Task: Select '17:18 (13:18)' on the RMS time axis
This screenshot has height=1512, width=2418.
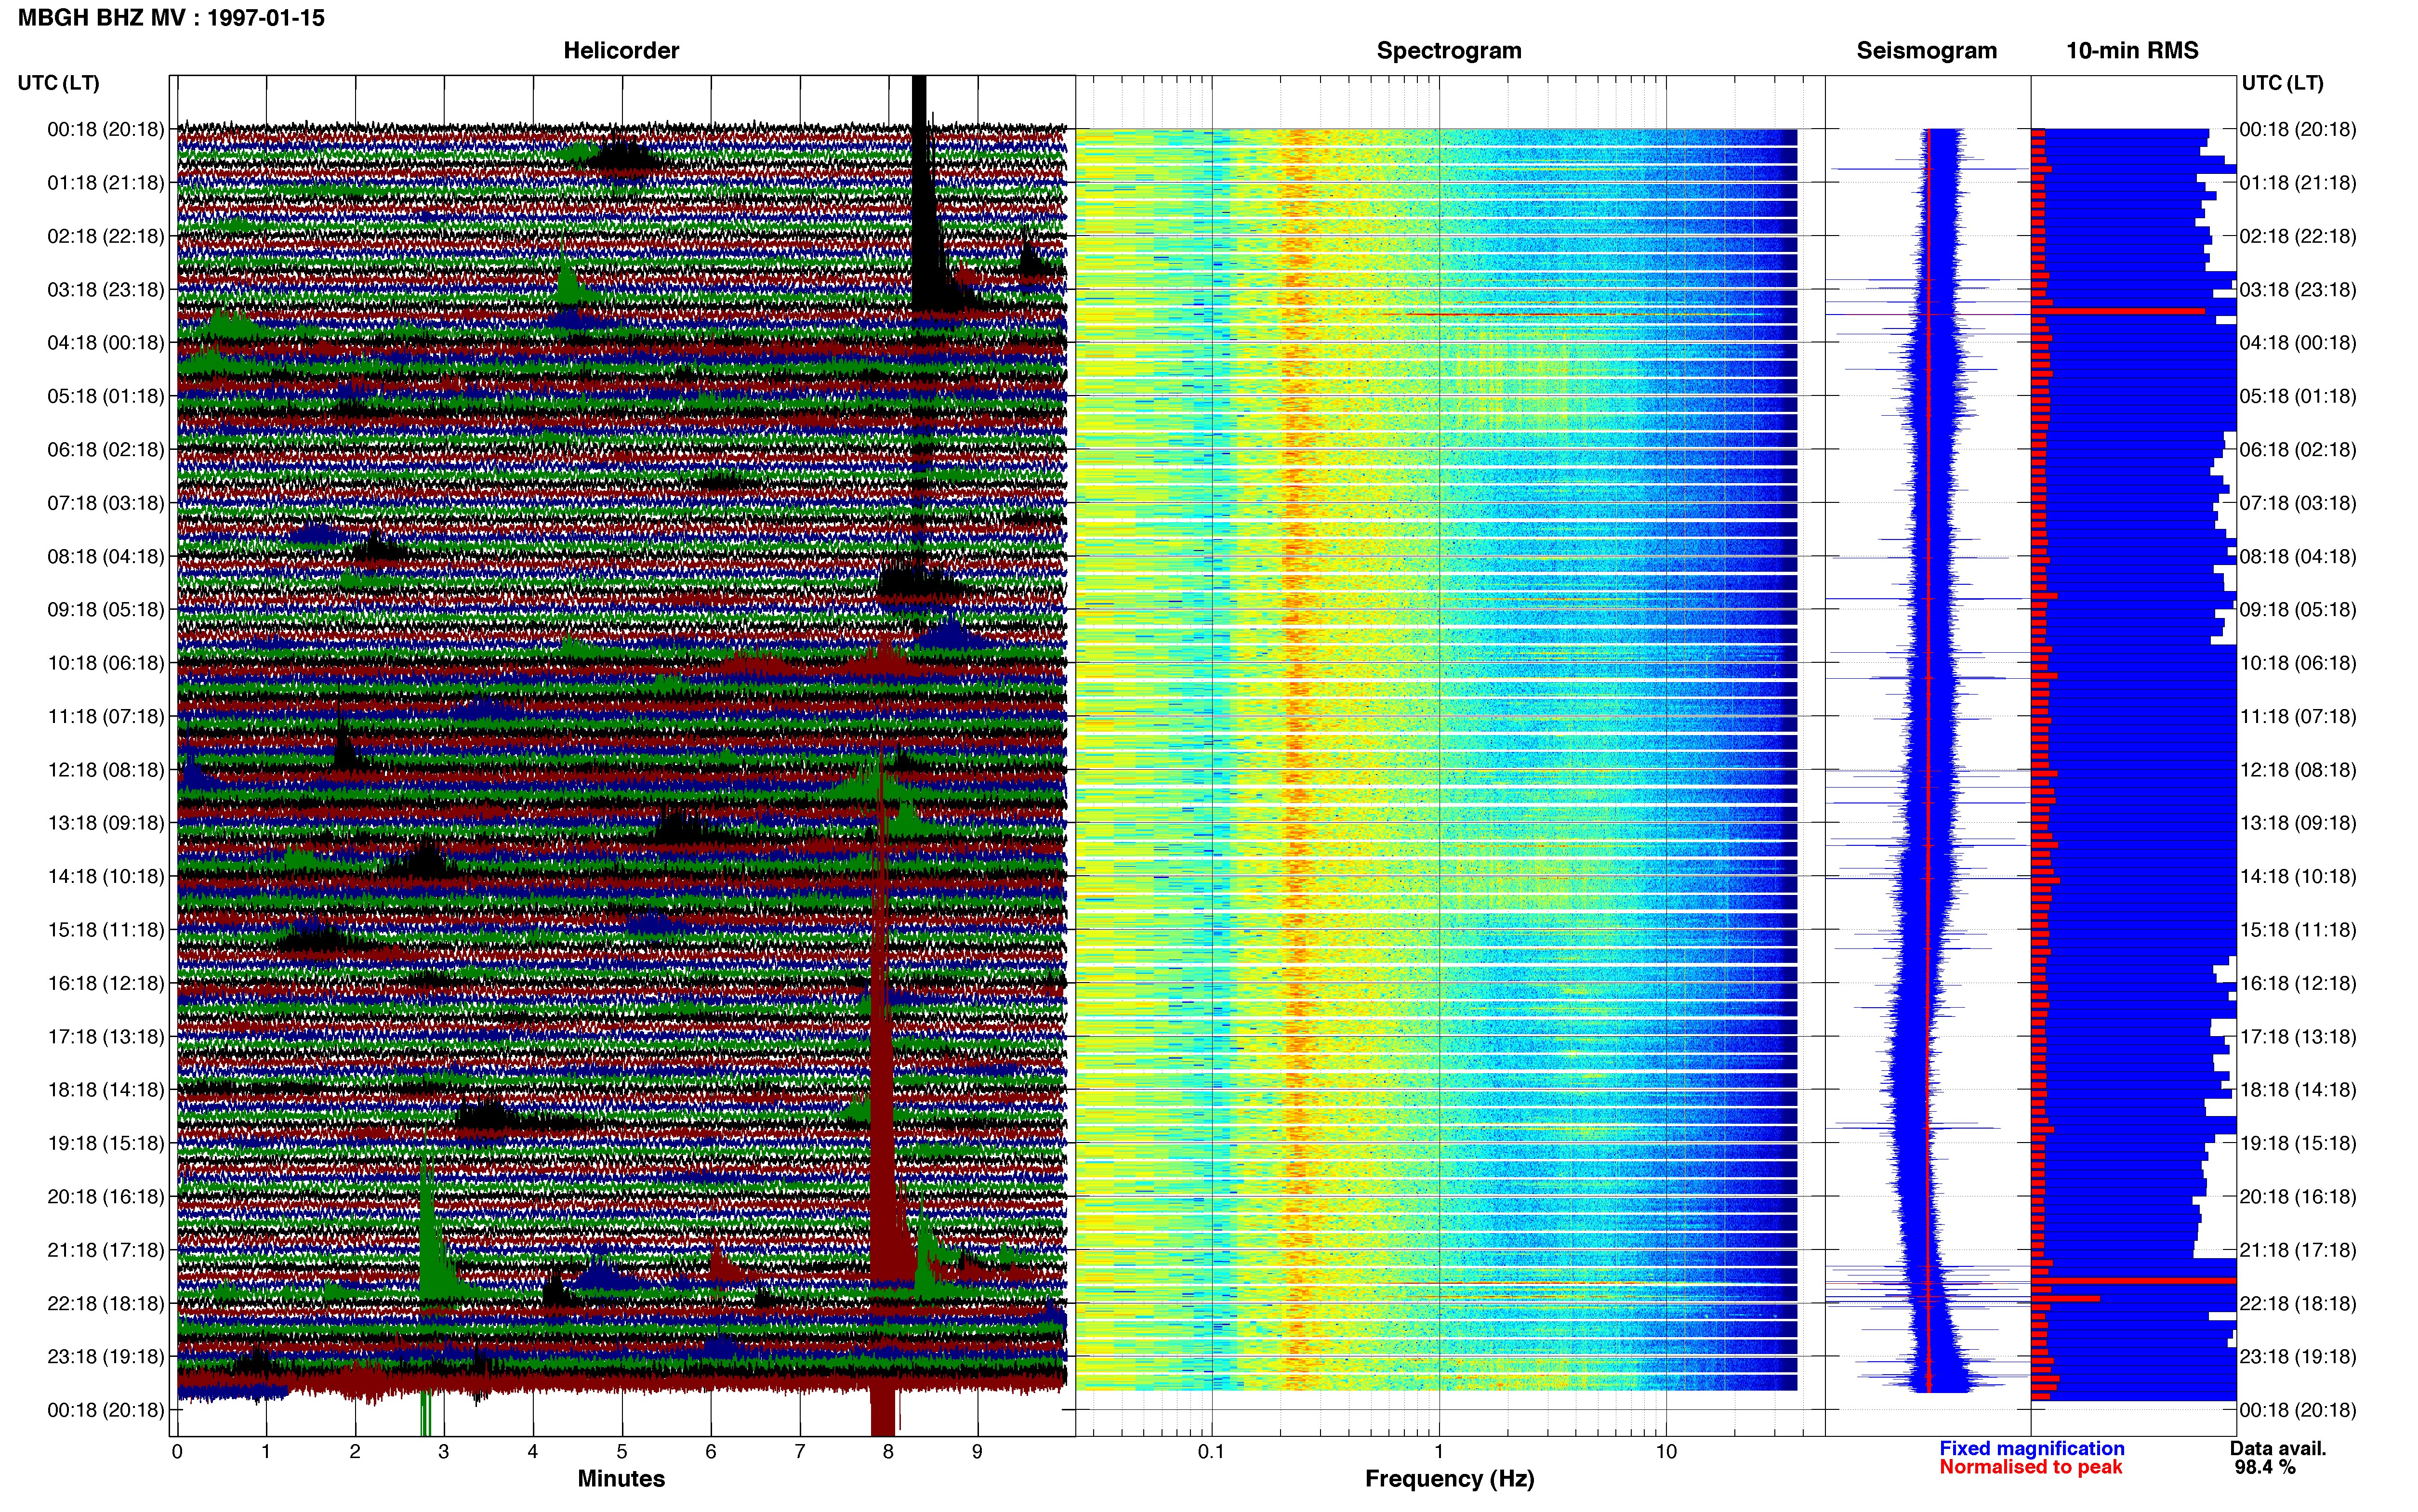Action: point(2298,1037)
